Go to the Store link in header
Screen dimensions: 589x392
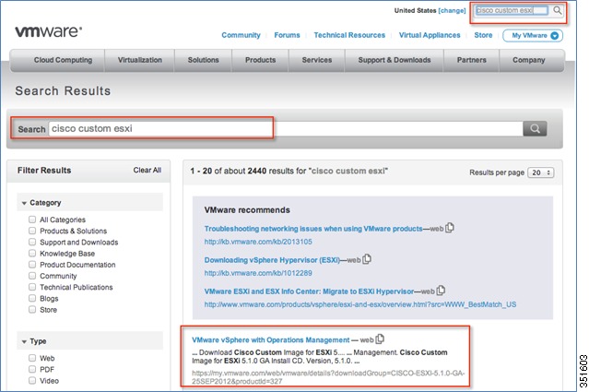click(483, 35)
